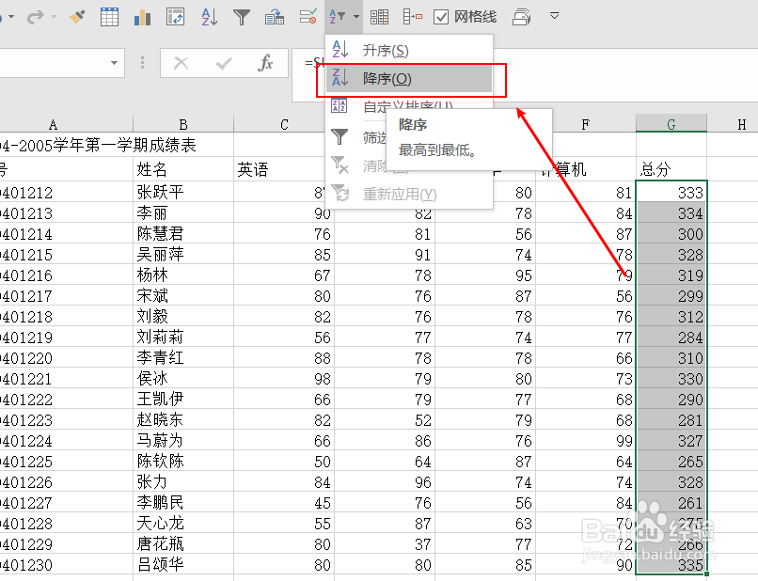Open the Name Box dropdown arrow
The height and width of the screenshot is (581, 758).
pyautogui.click(x=115, y=63)
